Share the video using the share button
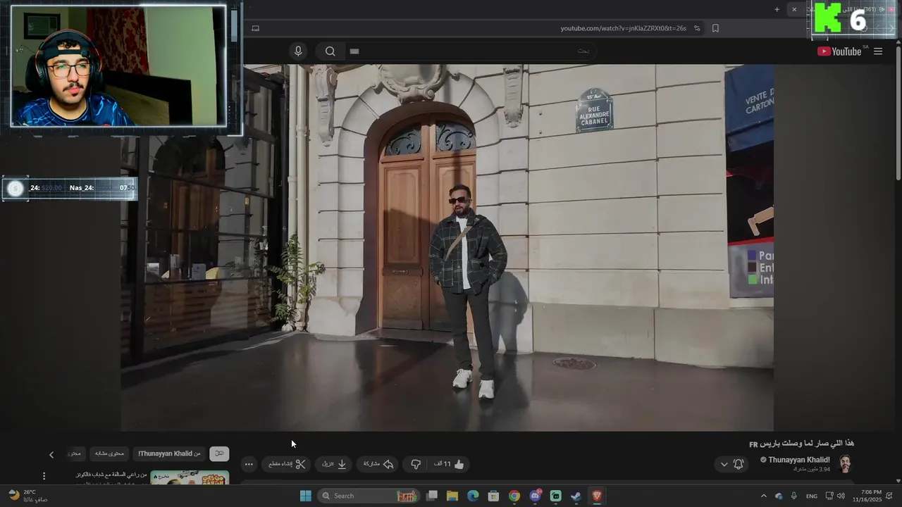 pyautogui.click(x=378, y=464)
